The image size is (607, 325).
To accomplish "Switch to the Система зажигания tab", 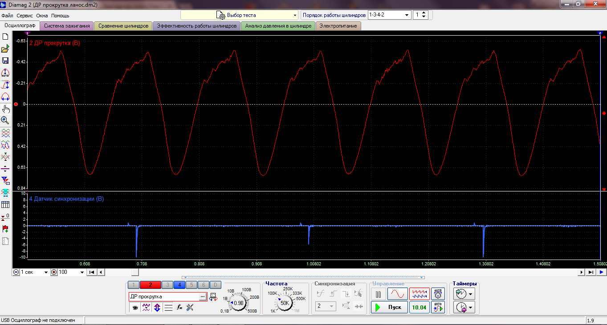I will tap(67, 26).
